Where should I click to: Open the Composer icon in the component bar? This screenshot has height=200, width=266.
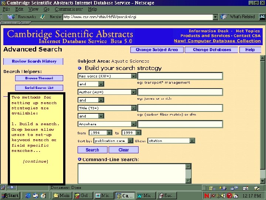257,188
